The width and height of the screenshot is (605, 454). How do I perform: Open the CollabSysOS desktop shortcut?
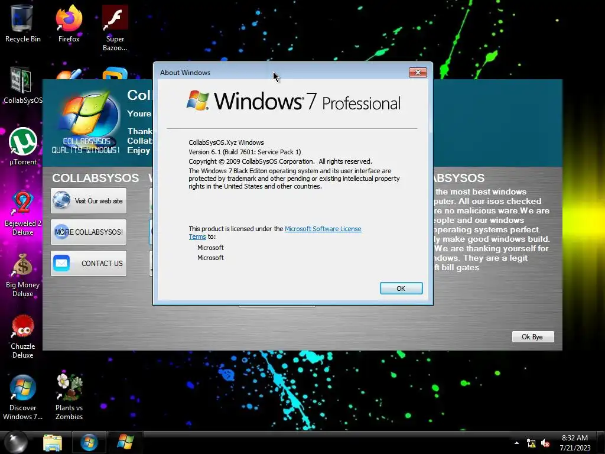[22, 86]
